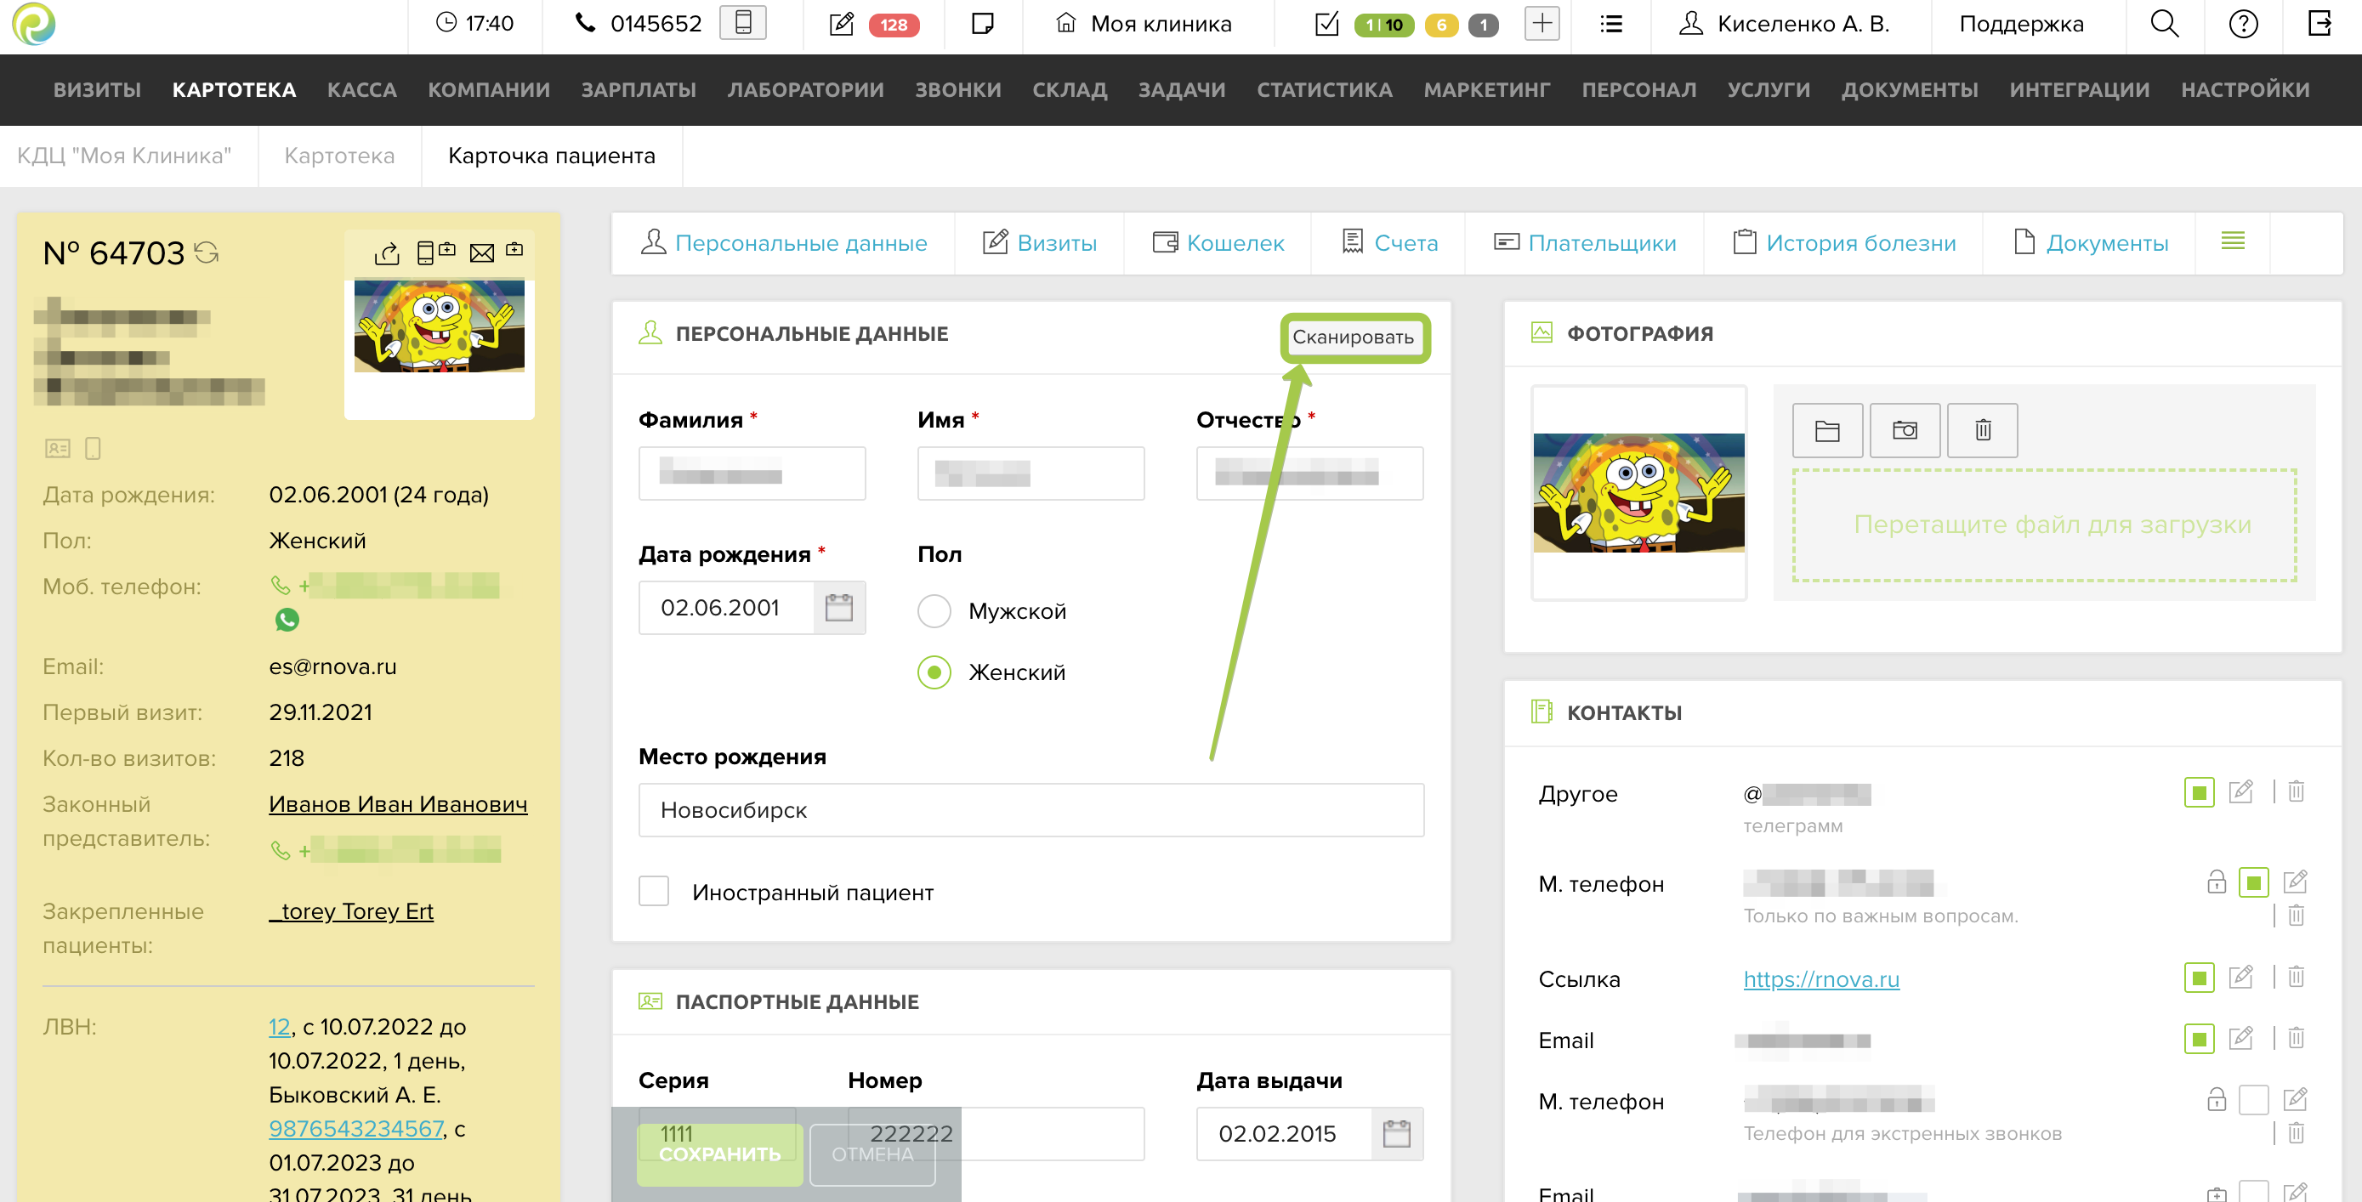Screen dimensions: 2362x1202
Task: Click the envelope email icon on patient card
Action: coord(482,252)
